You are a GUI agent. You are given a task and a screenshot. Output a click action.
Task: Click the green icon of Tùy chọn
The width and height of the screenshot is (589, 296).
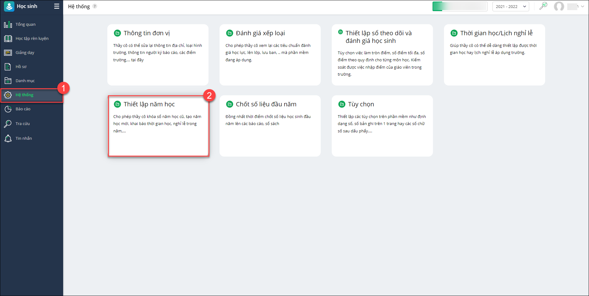click(x=342, y=104)
